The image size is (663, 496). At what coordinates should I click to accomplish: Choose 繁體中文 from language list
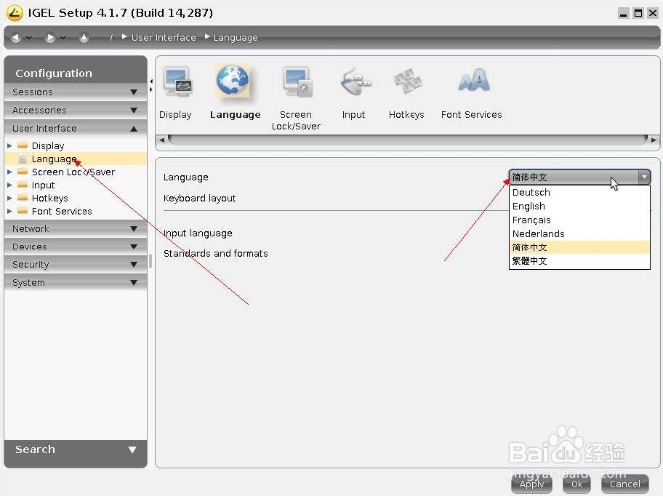[x=579, y=261]
